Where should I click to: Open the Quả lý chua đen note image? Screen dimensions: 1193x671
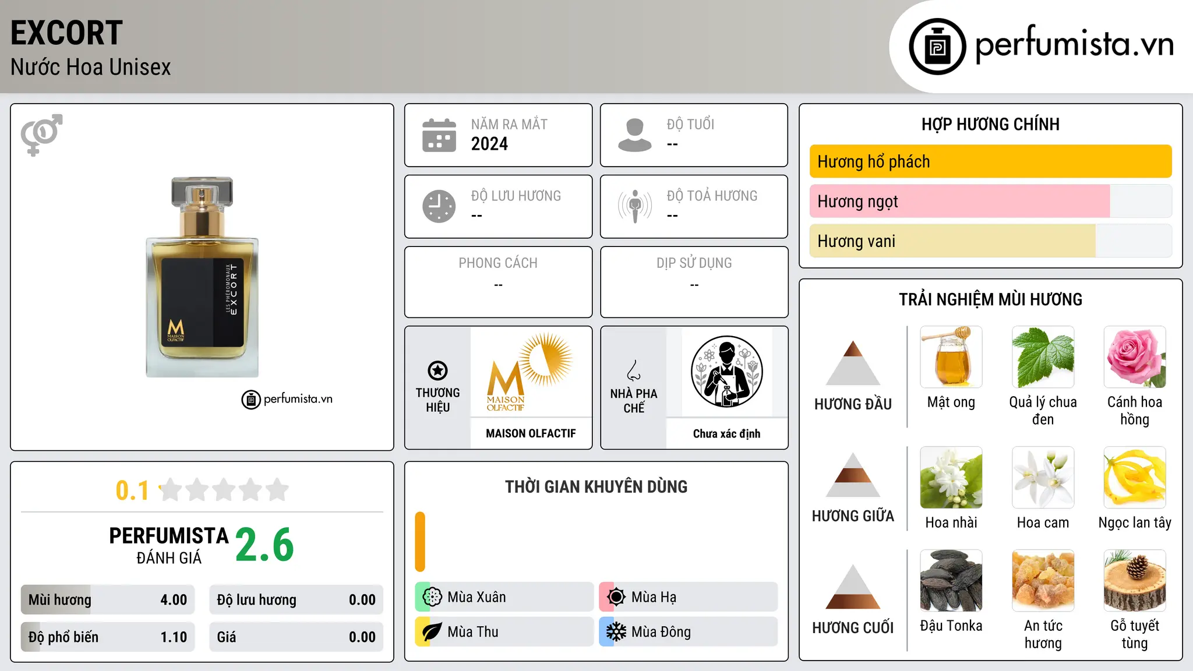coord(1043,357)
